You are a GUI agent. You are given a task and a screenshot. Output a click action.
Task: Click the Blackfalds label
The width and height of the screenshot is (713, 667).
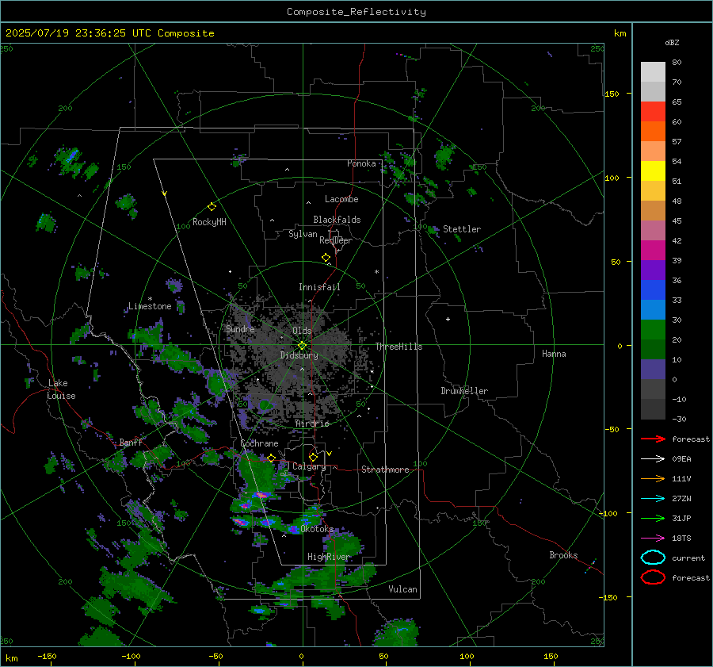(337, 220)
